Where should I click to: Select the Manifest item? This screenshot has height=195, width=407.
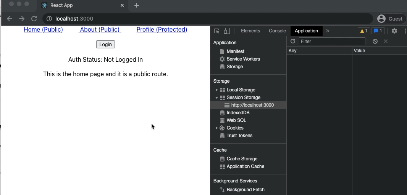point(236,51)
